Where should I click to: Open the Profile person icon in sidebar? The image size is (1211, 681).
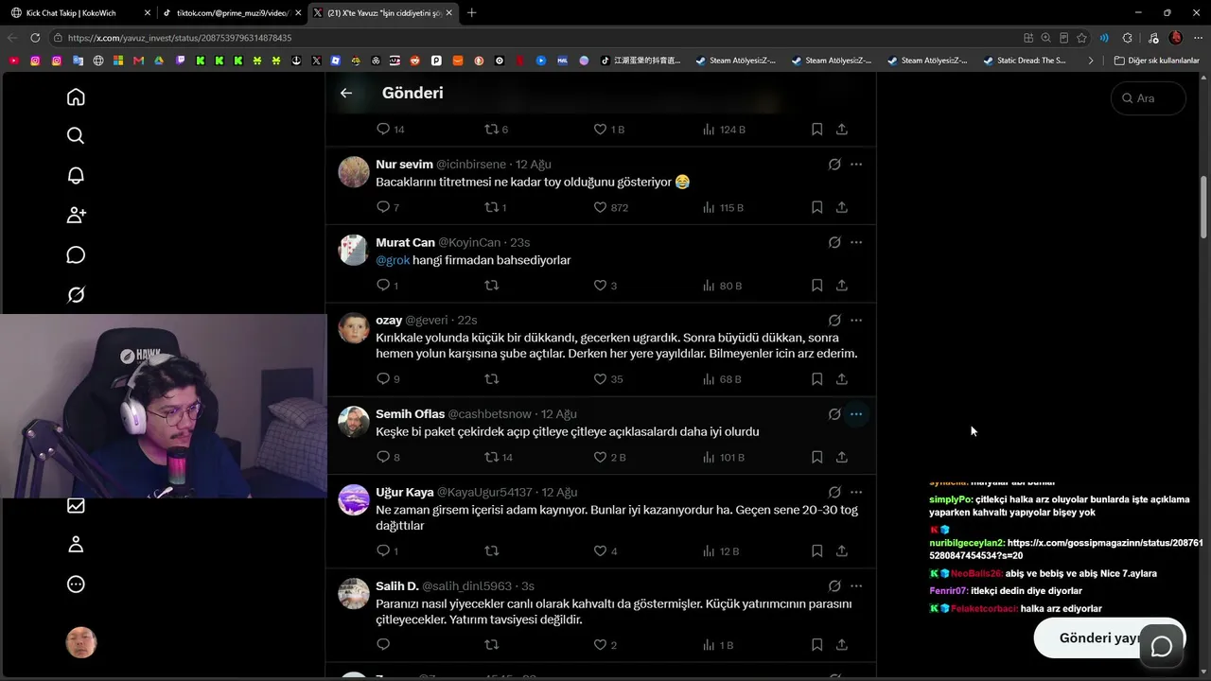coord(76,545)
